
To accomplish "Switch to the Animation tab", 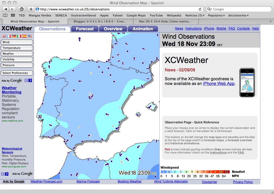I will tap(143, 29).
